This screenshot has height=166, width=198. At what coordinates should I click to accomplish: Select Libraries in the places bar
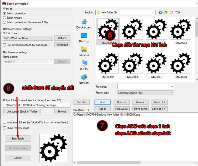pos(84,51)
